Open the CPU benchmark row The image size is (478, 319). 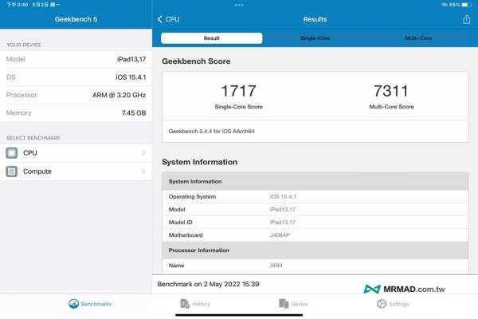(76, 153)
